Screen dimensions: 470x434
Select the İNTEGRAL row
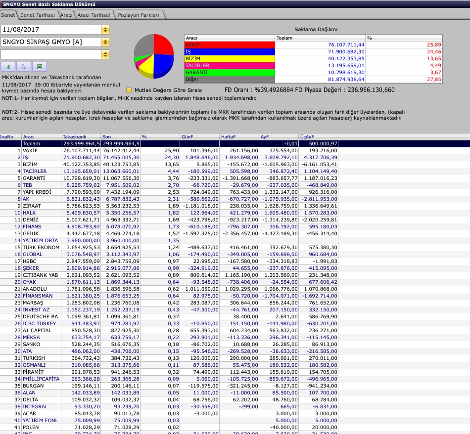169,406
